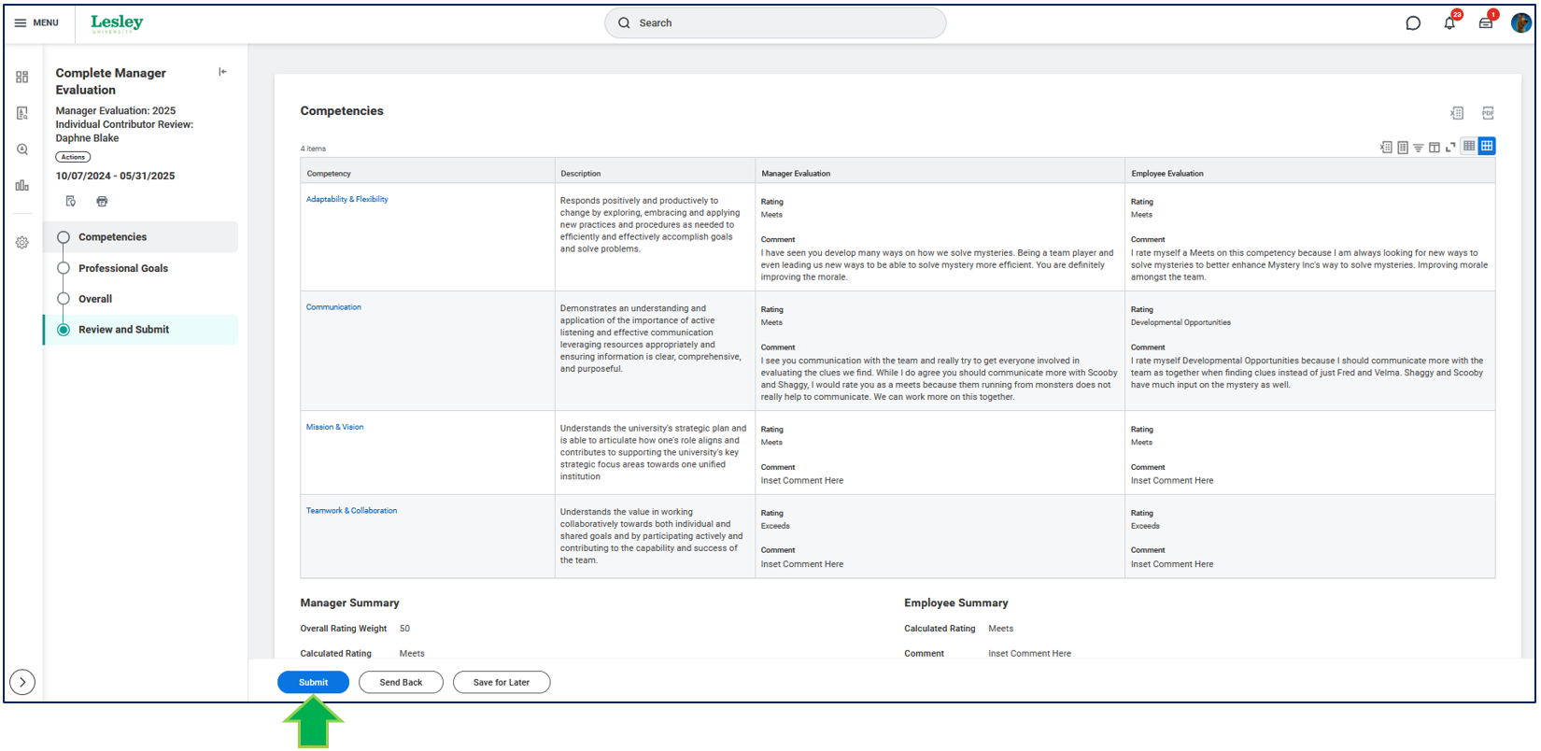Switch to compact grid view
This screenshot has height=751, width=1541.
[1469, 146]
